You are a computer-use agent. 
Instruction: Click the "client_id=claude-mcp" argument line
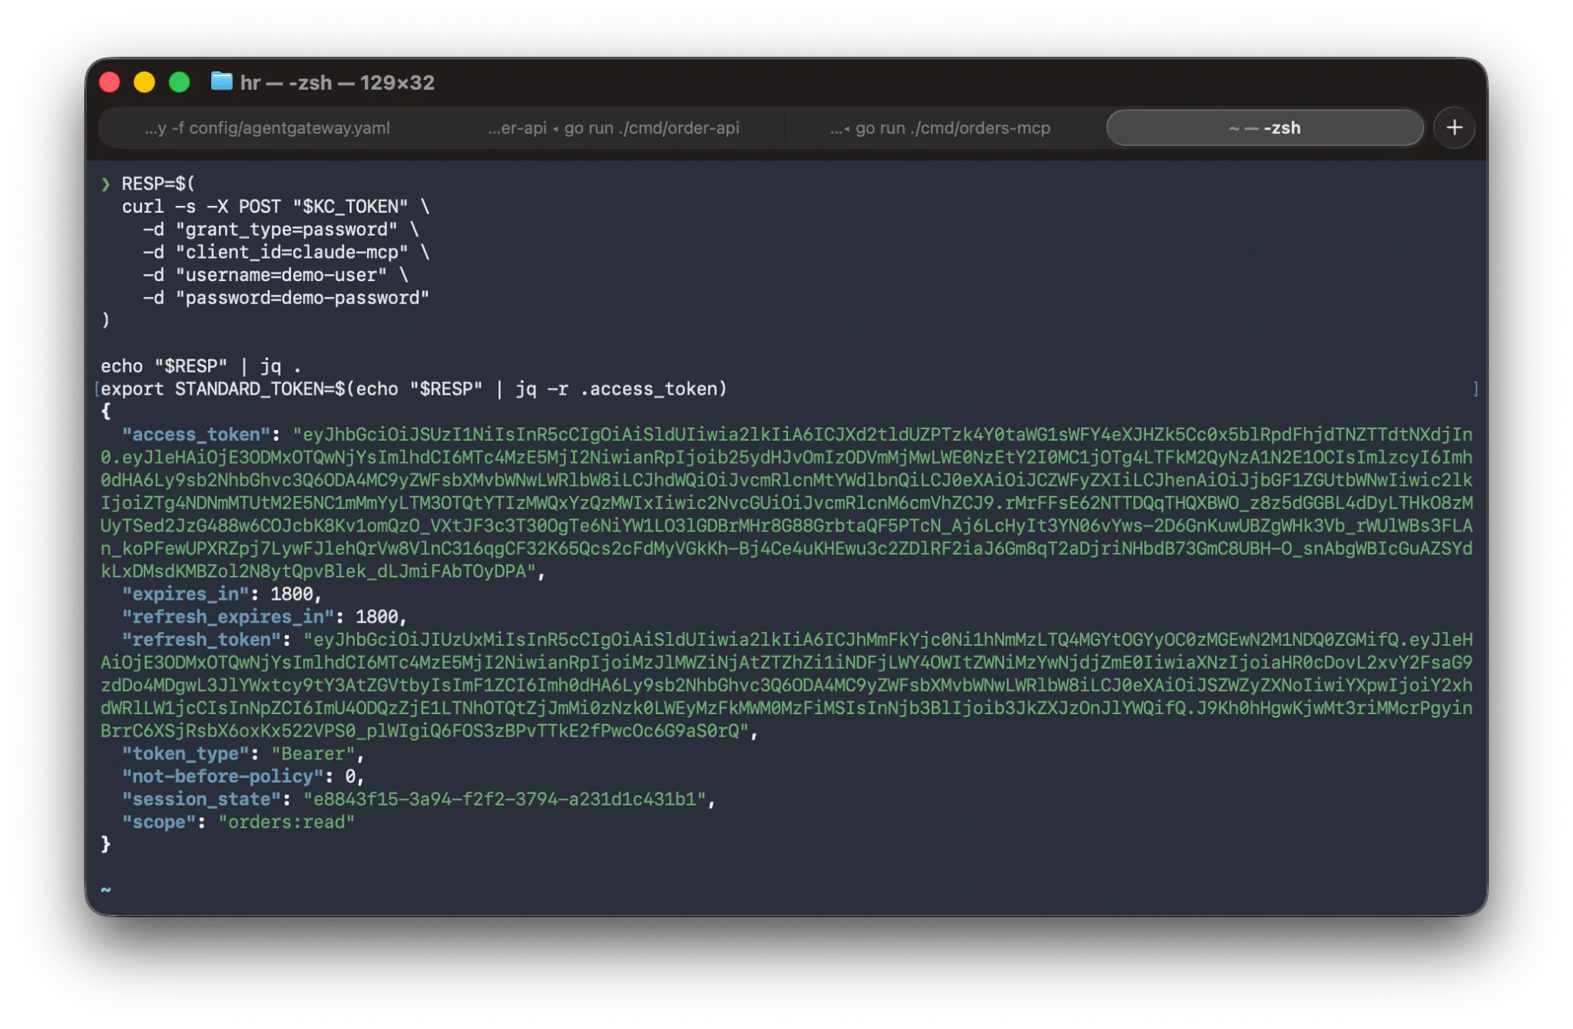[286, 253]
